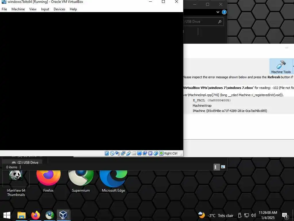
Task: Click the Supermium desktop shortcut
Action: [81, 181]
